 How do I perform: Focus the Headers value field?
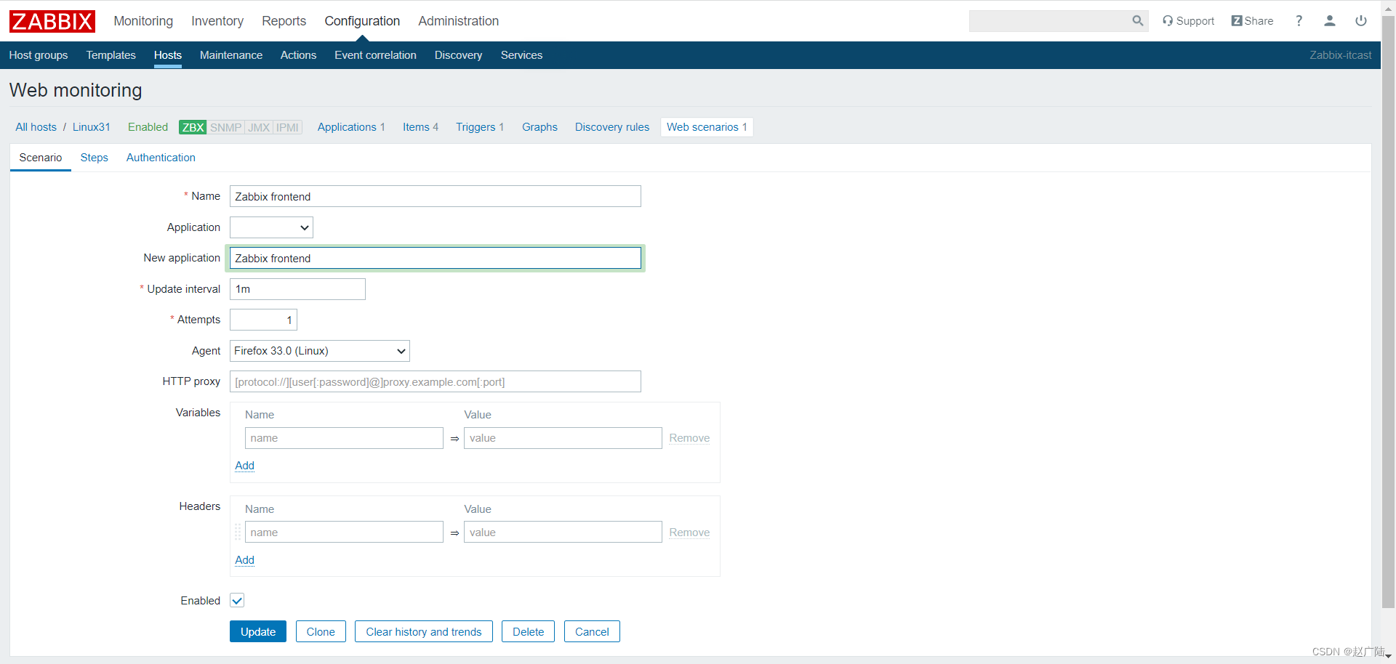coord(563,532)
